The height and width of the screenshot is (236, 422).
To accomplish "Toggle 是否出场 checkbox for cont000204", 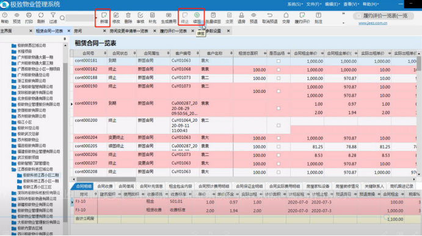I will 278,138.
